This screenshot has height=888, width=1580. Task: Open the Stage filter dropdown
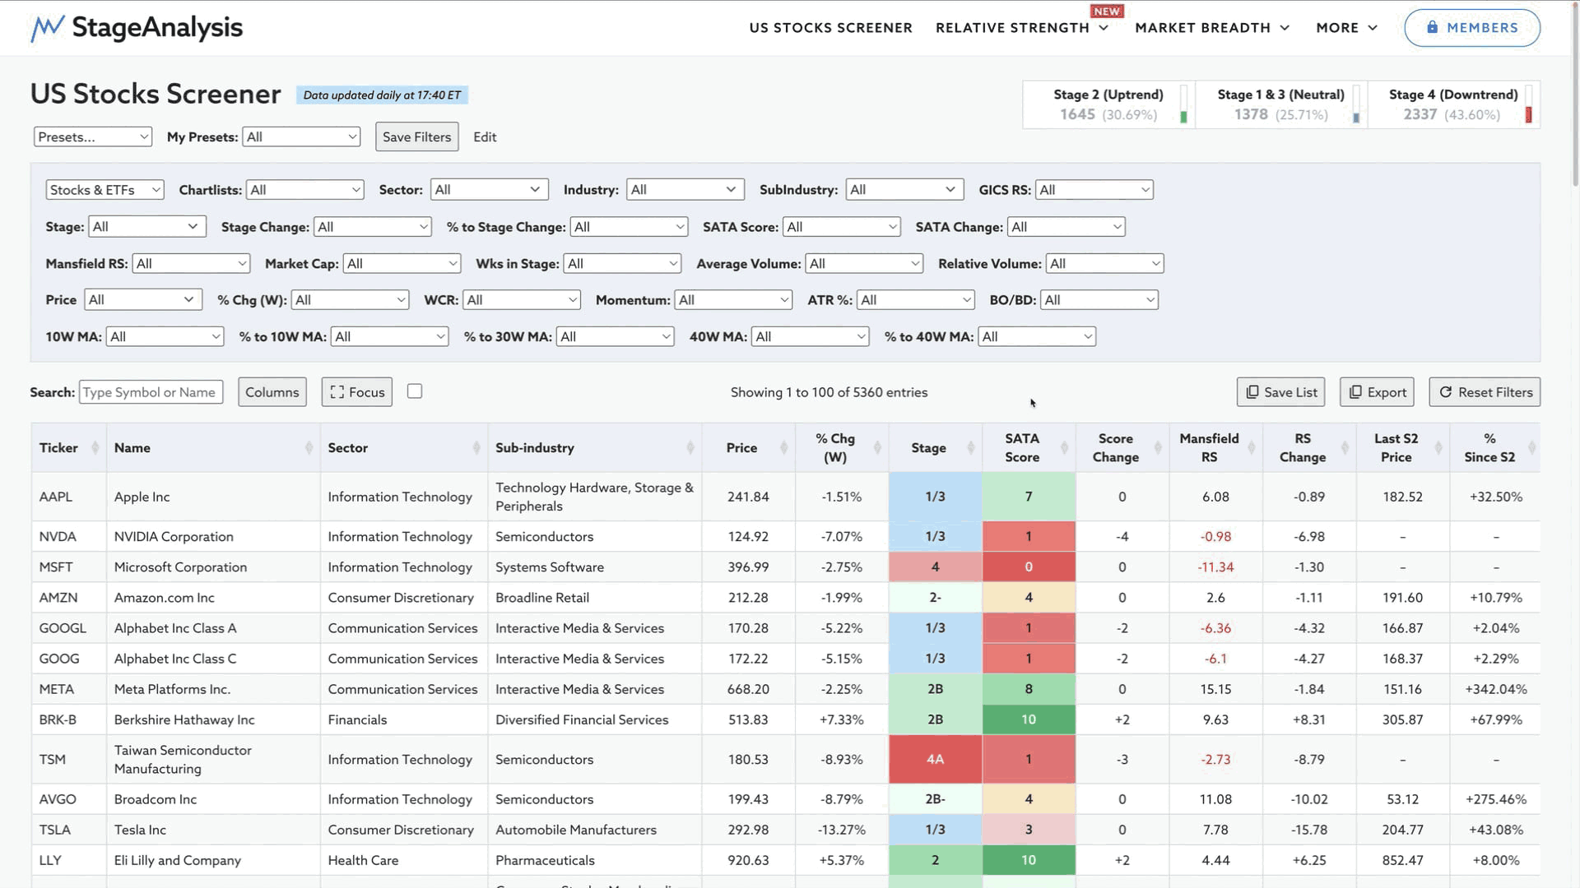point(146,227)
